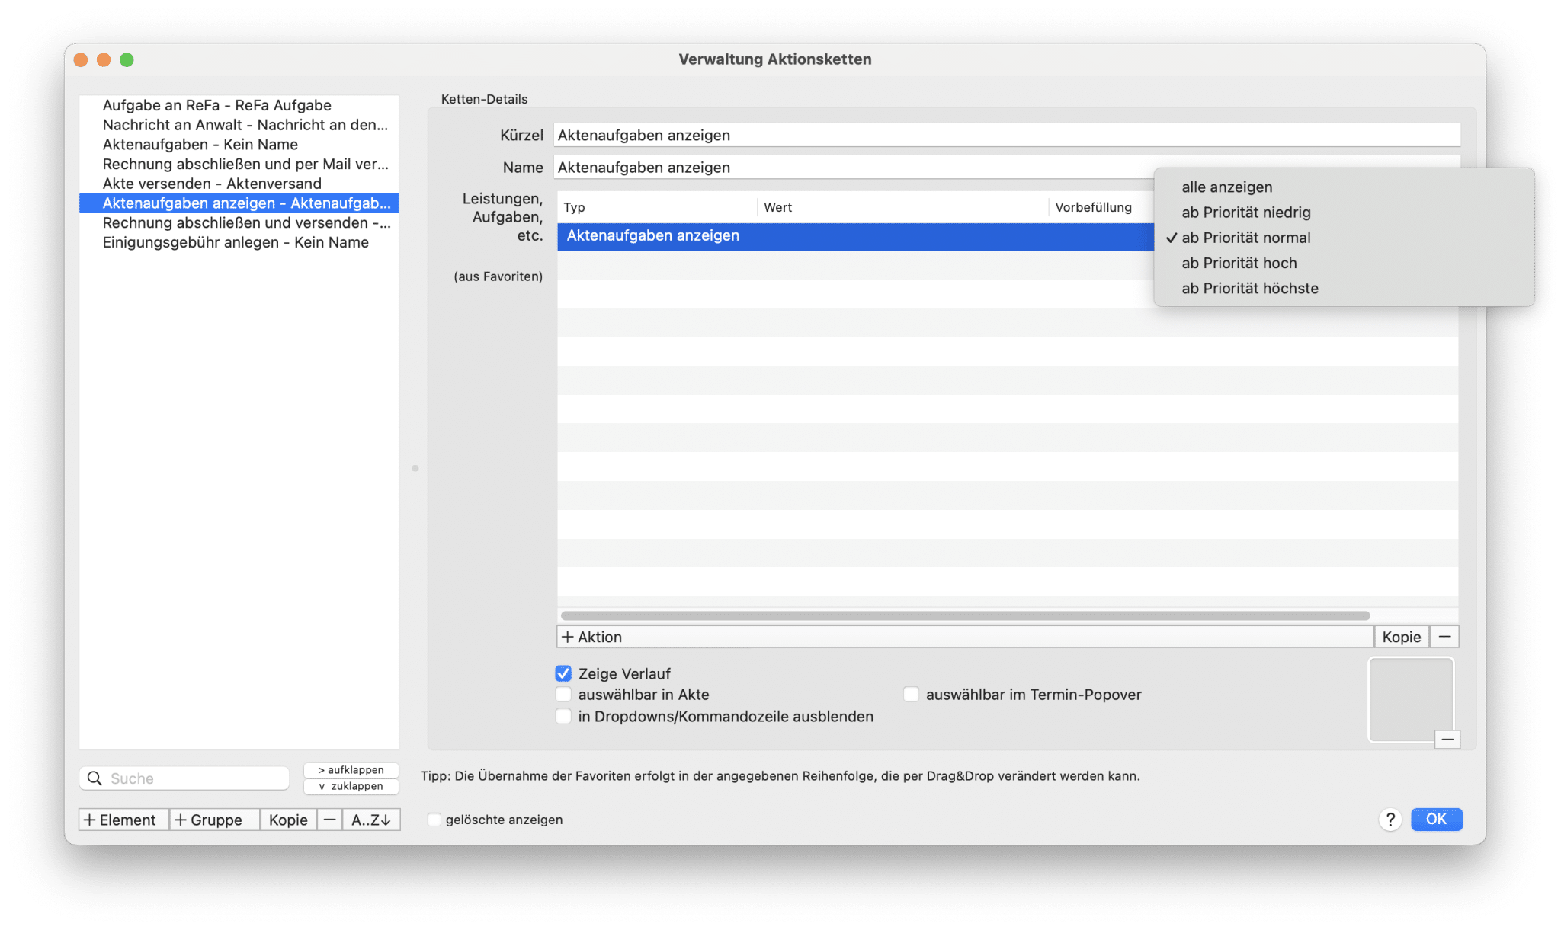
Task: Expand all groups with aufklappen
Action: (351, 770)
